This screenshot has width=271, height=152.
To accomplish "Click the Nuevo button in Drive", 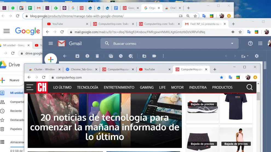I will (12, 80).
